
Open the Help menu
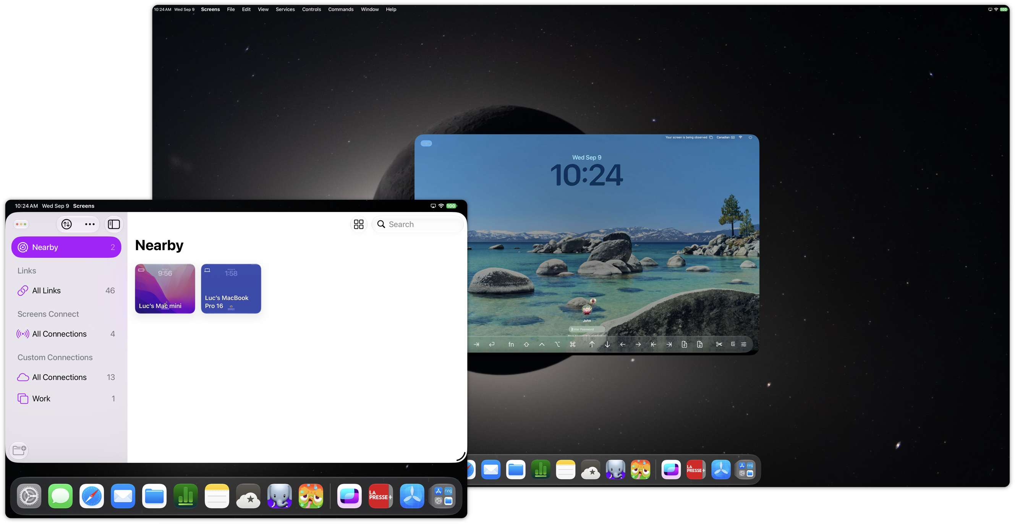391,10
